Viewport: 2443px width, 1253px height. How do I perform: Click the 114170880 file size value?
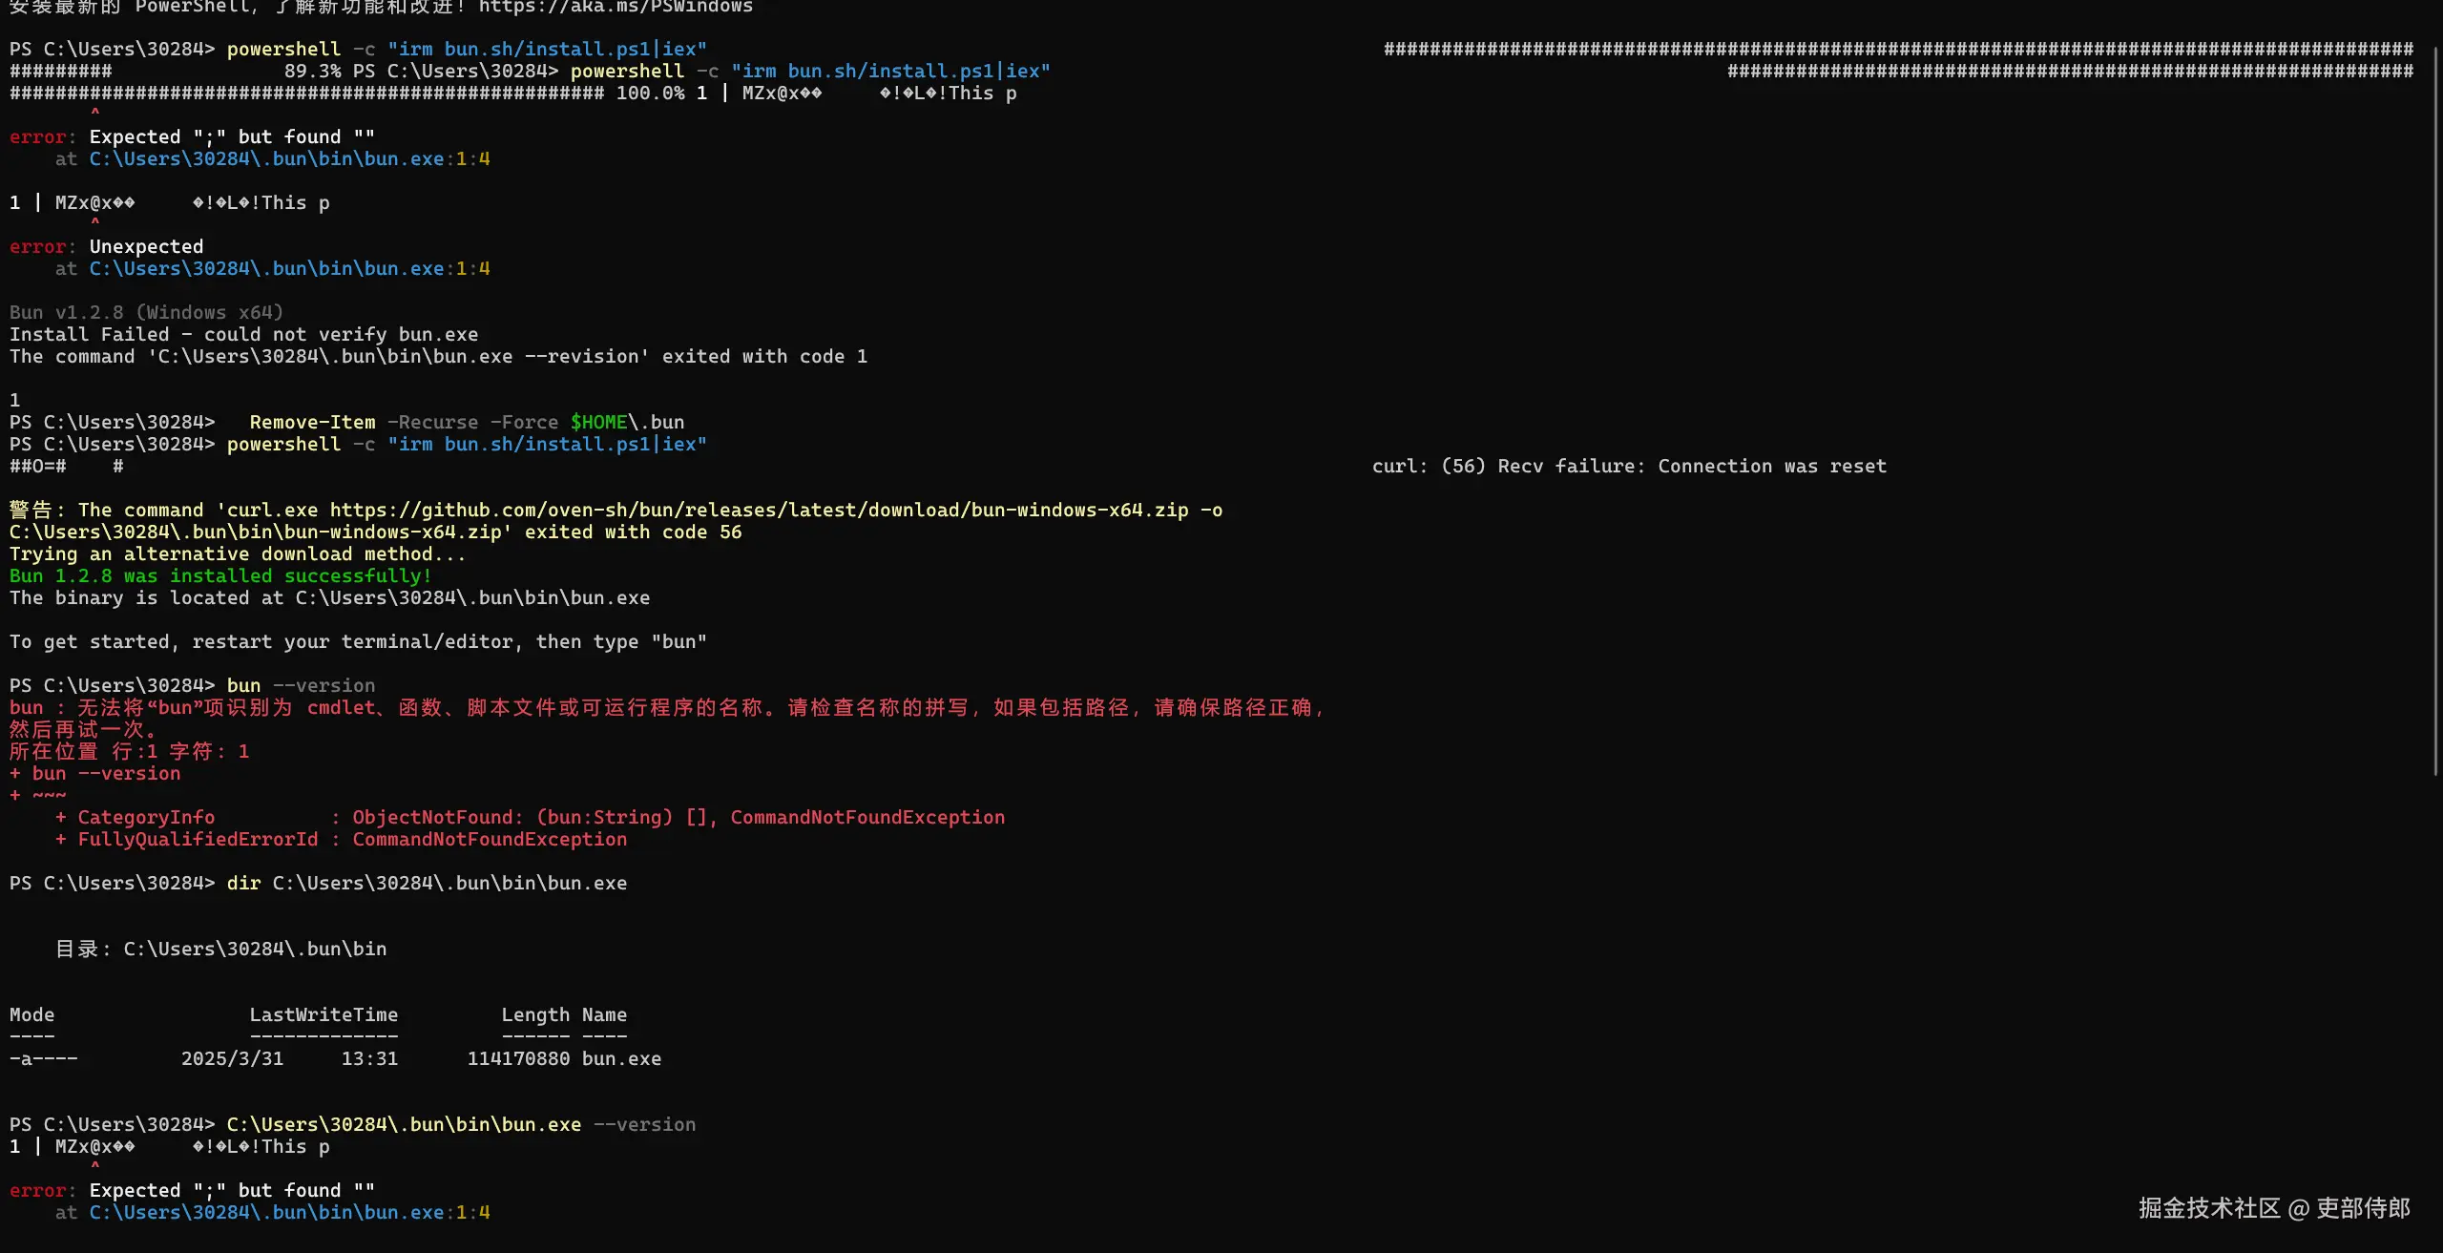(518, 1059)
